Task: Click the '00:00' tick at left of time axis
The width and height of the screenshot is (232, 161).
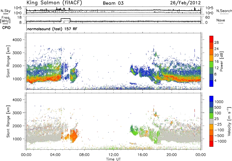Action: [x=26, y=155]
